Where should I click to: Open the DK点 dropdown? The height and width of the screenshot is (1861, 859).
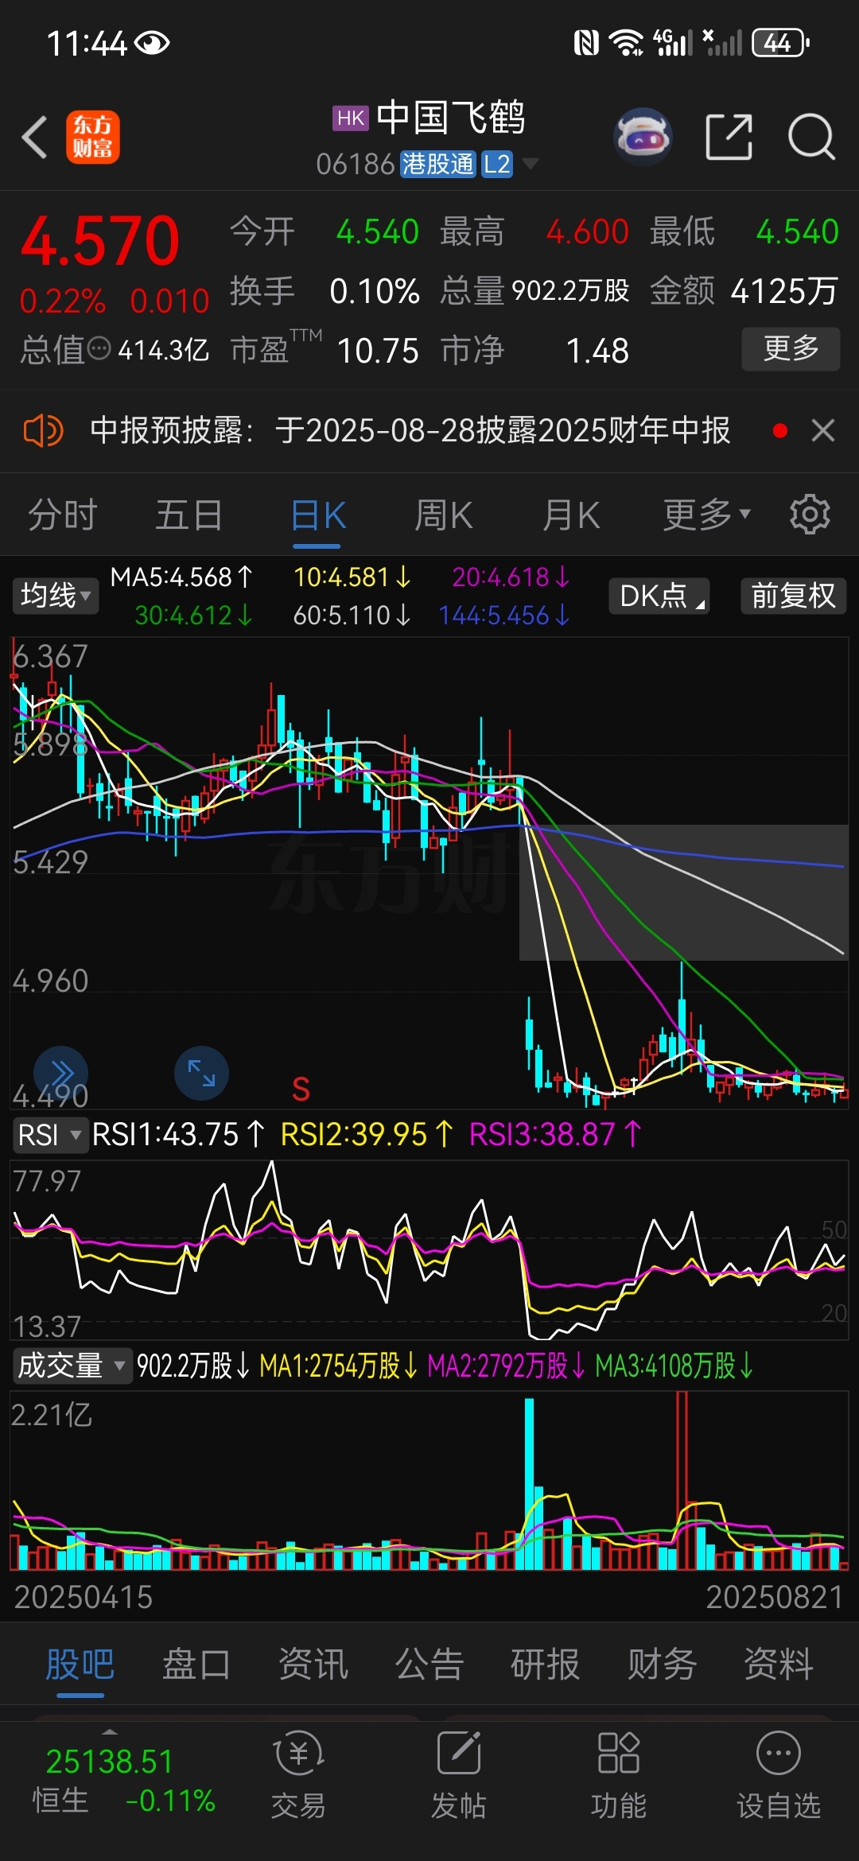point(659,596)
